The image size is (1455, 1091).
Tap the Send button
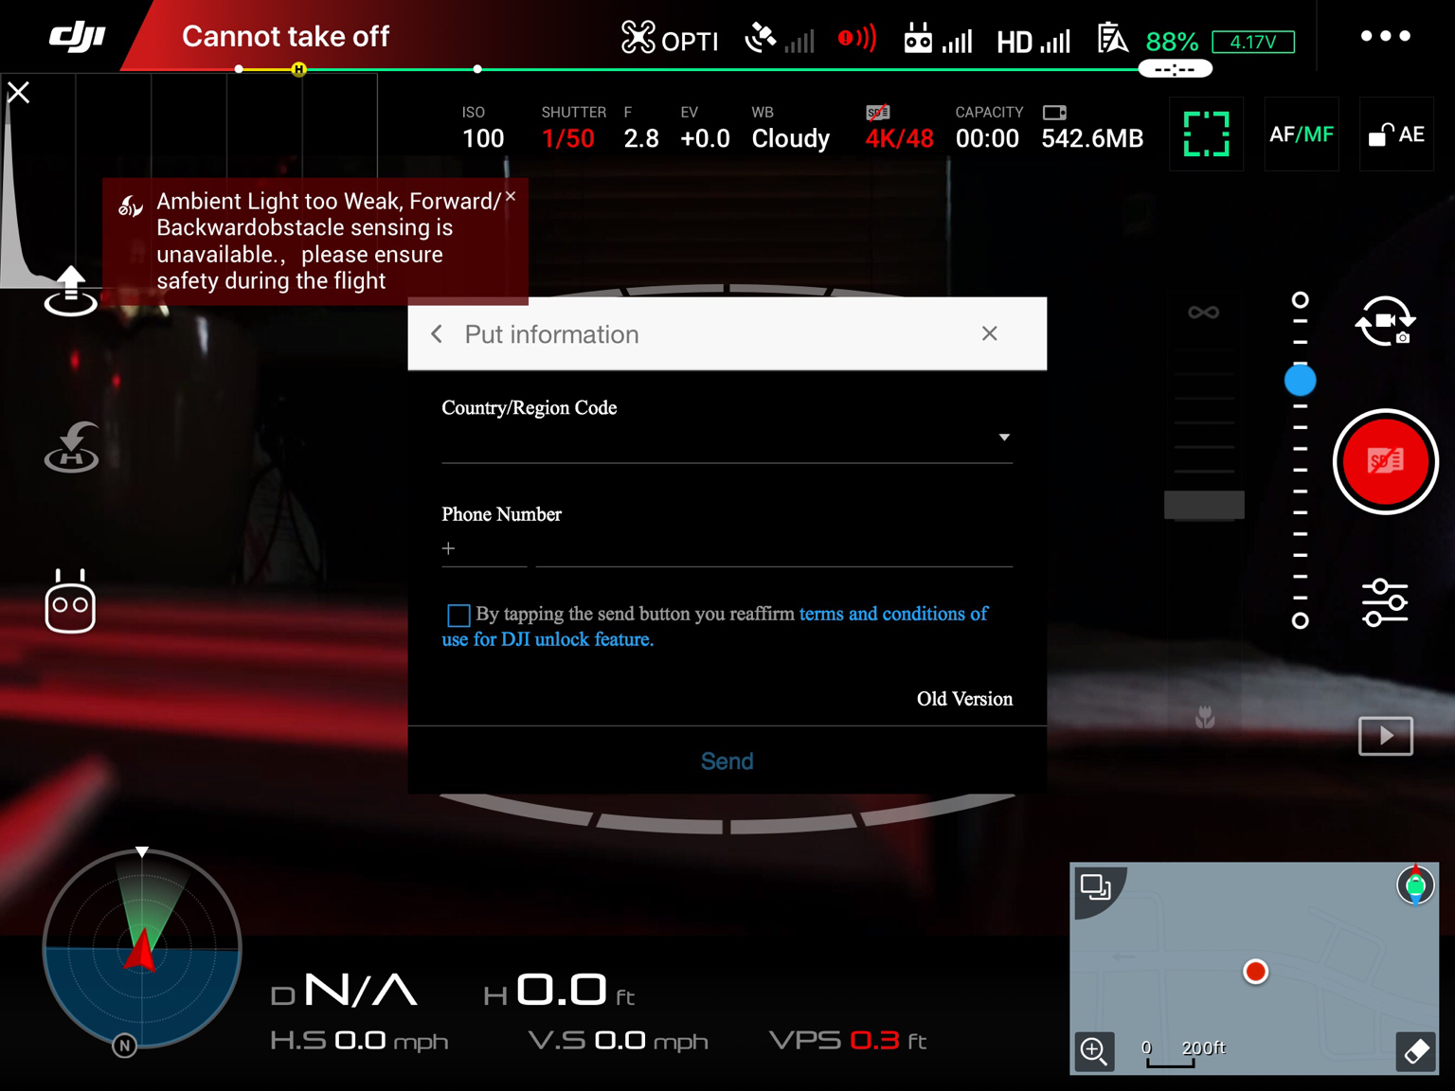[727, 761]
